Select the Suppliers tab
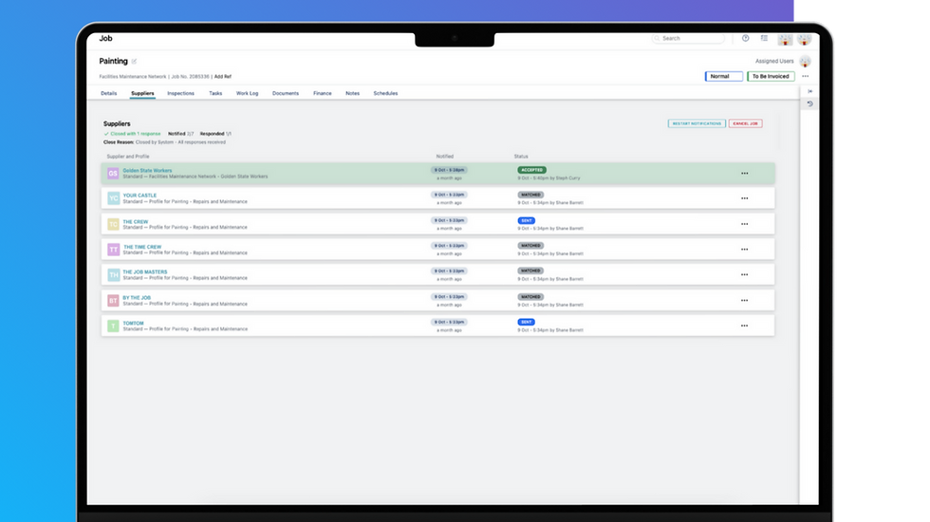930x522 pixels. pyautogui.click(x=142, y=93)
